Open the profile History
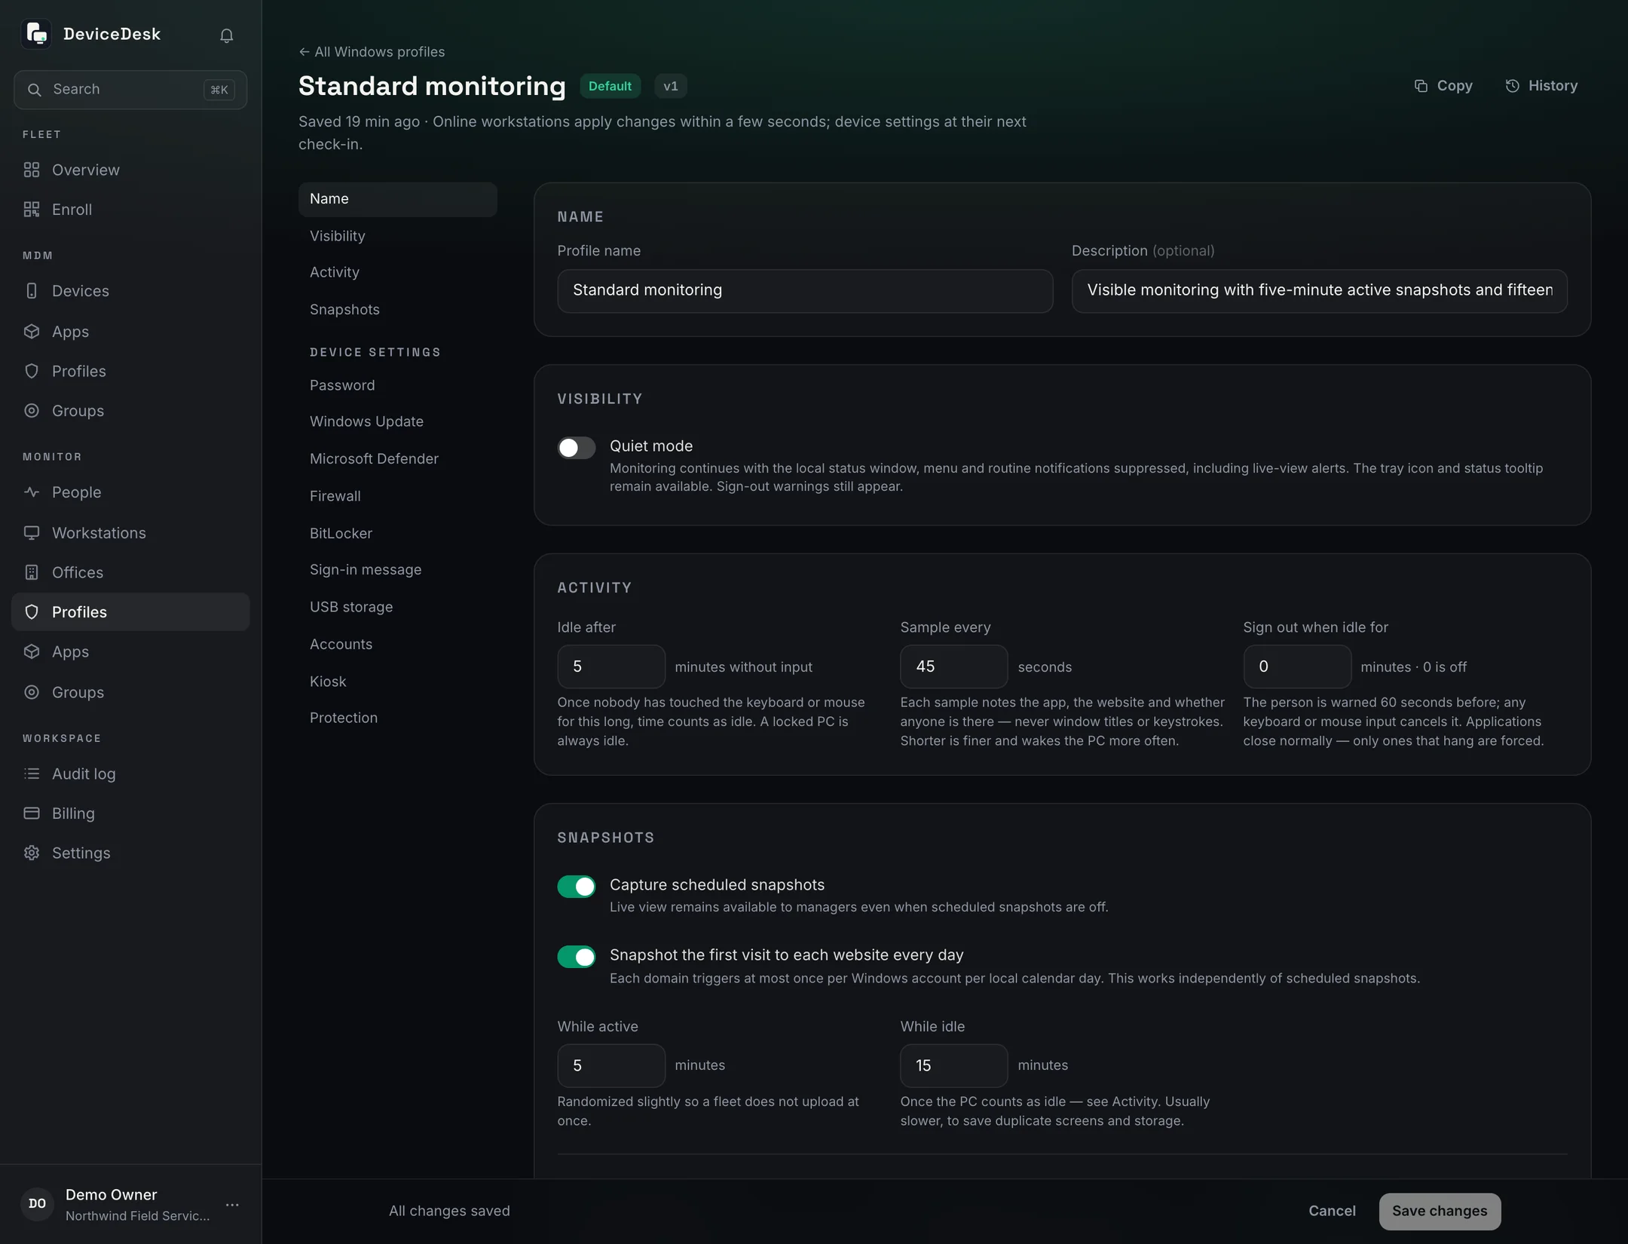This screenshot has width=1628, height=1244. point(1541,86)
